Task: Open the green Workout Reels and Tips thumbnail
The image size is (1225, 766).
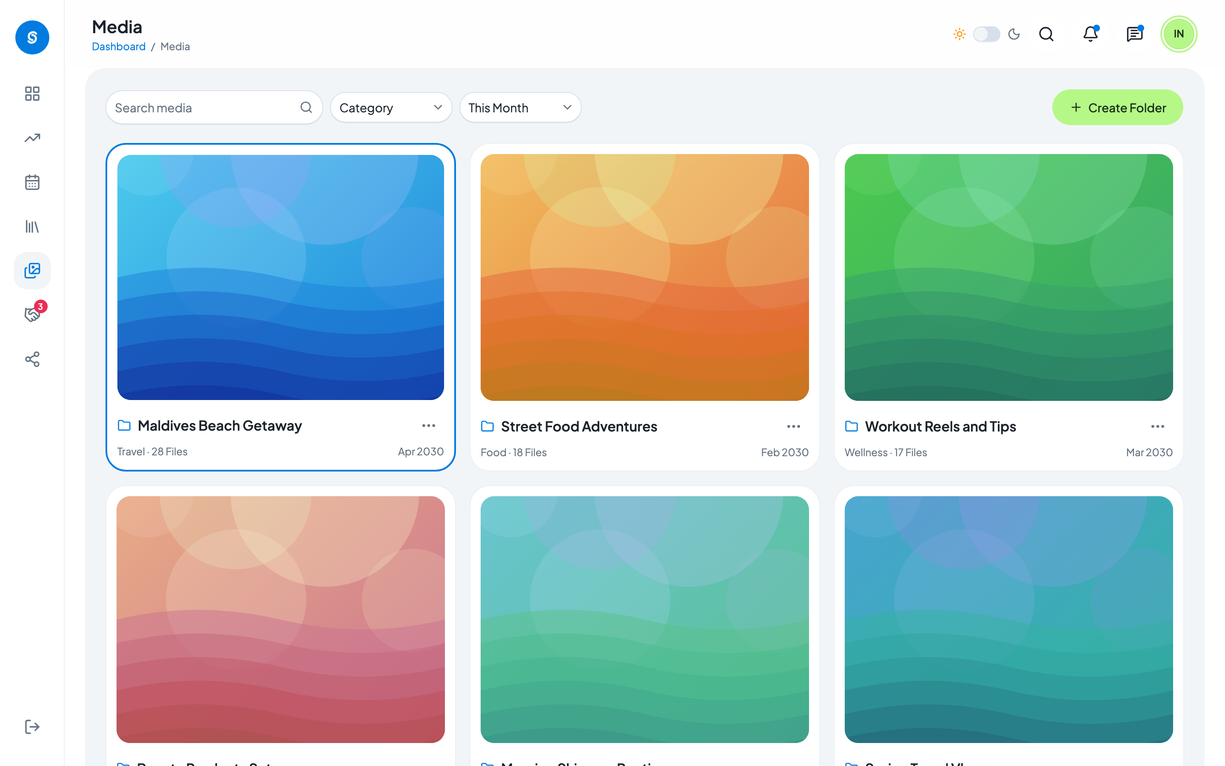Action: [x=1008, y=277]
